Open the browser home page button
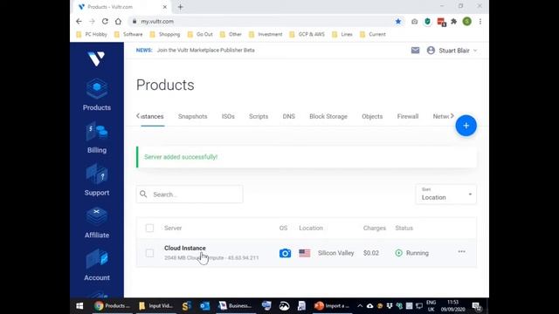This screenshot has width=559, height=314. click(x=118, y=21)
